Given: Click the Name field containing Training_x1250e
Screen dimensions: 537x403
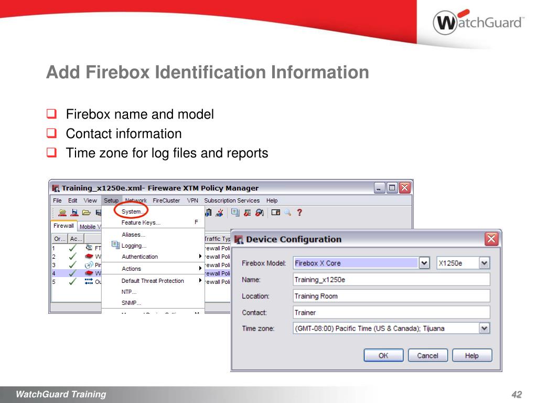Looking at the screenshot, I should point(391,280).
